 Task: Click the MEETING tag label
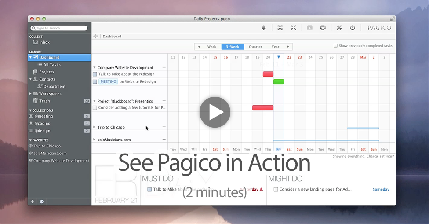point(108,81)
